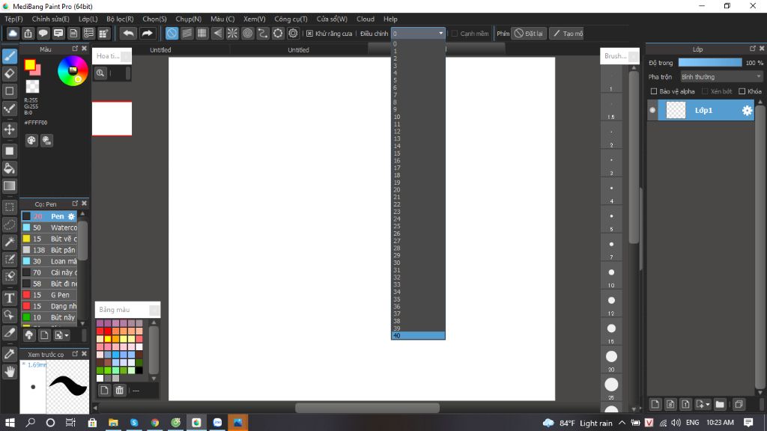Select the Eyedropper tool
This screenshot has height=431, width=767.
(x=9, y=354)
